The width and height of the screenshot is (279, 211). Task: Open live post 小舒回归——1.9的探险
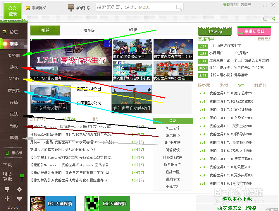coord(228,53)
